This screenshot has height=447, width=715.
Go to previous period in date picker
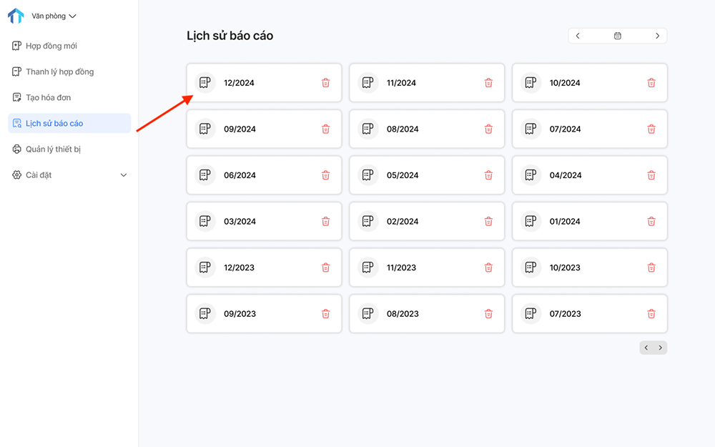pyautogui.click(x=578, y=36)
